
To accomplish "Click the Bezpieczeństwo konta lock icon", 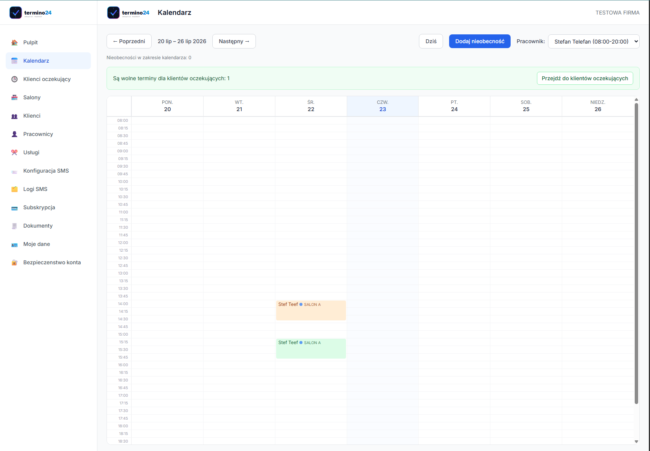I will click(x=15, y=262).
